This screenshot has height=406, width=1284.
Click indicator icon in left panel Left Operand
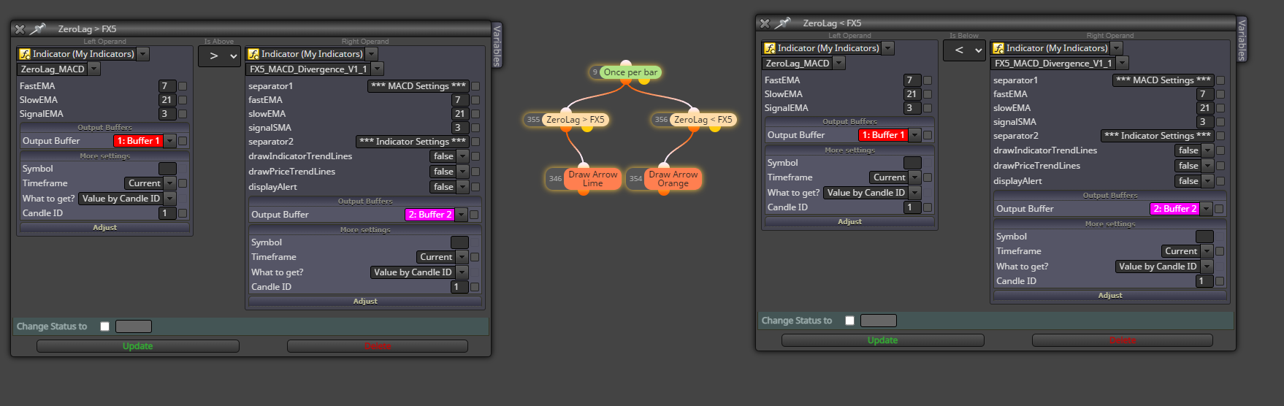[x=25, y=54]
